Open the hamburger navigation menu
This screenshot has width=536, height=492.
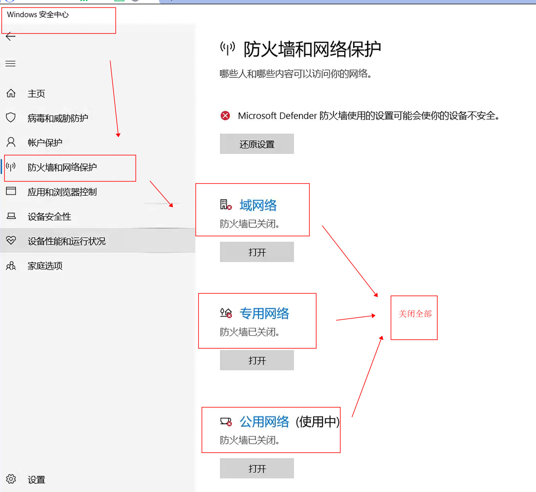pos(11,64)
